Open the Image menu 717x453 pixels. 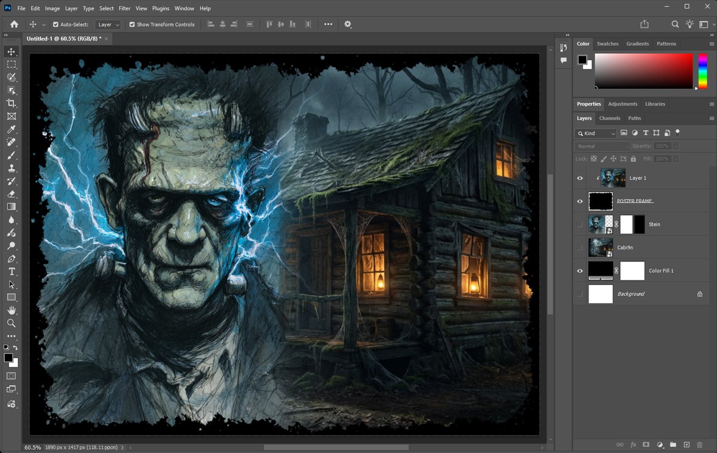[x=53, y=8]
